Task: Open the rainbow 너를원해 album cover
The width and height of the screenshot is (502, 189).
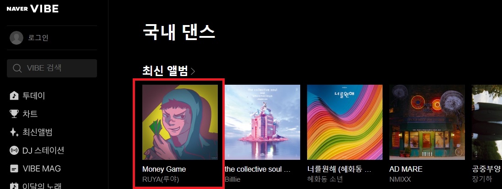Action: tap(345, 122)
